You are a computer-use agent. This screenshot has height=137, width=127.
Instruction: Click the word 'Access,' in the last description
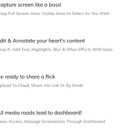click(x=16, y=122)
